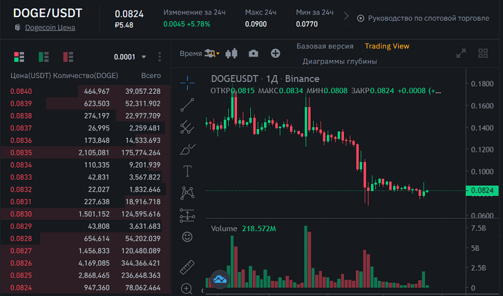
Task: Click the Volume indicator label
Action: point(224,229)
